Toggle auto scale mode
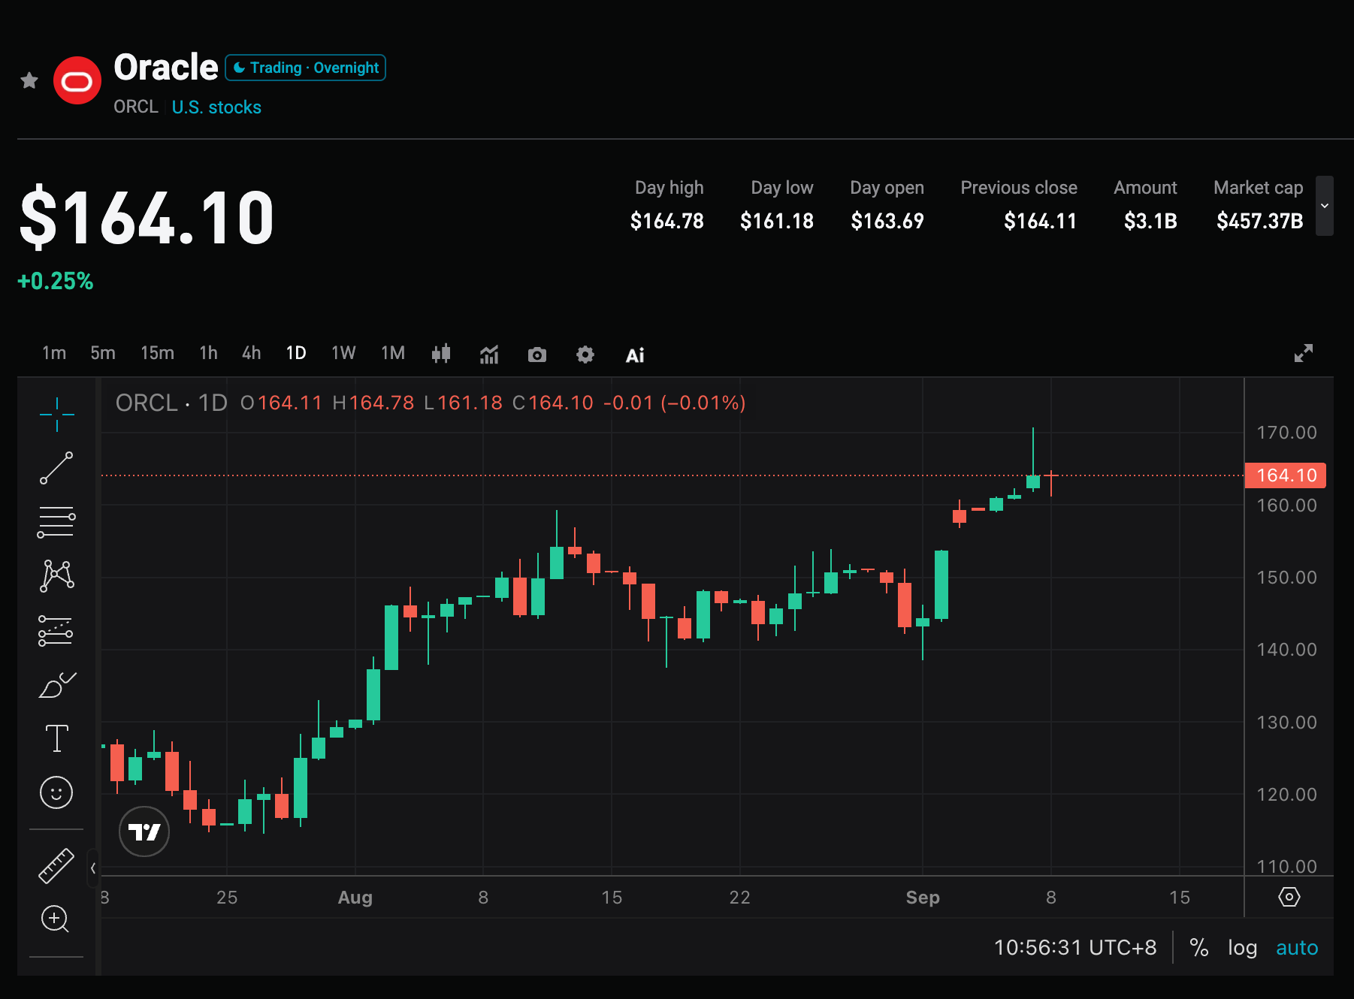This screenshot has height=999, width=1354. click(x=1297, y=948)
